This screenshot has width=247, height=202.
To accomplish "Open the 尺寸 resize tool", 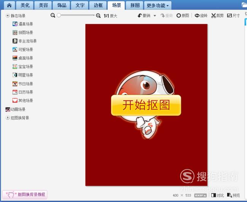I will click(233, 16).
